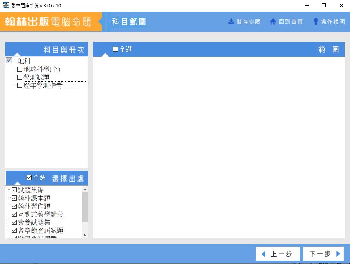Close the 翰林題庫系統 window

341,6
